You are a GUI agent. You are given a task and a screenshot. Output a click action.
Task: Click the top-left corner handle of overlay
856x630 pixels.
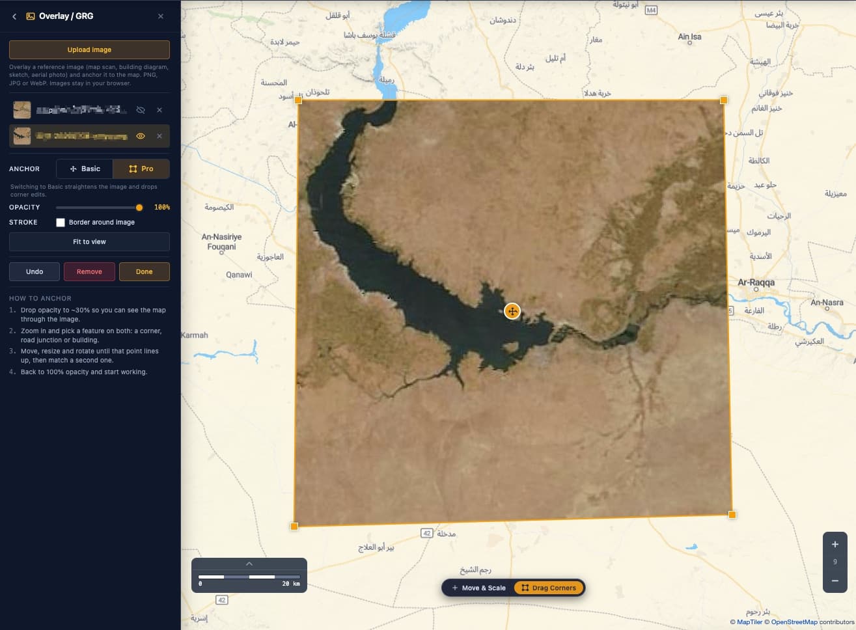[298, 100]
